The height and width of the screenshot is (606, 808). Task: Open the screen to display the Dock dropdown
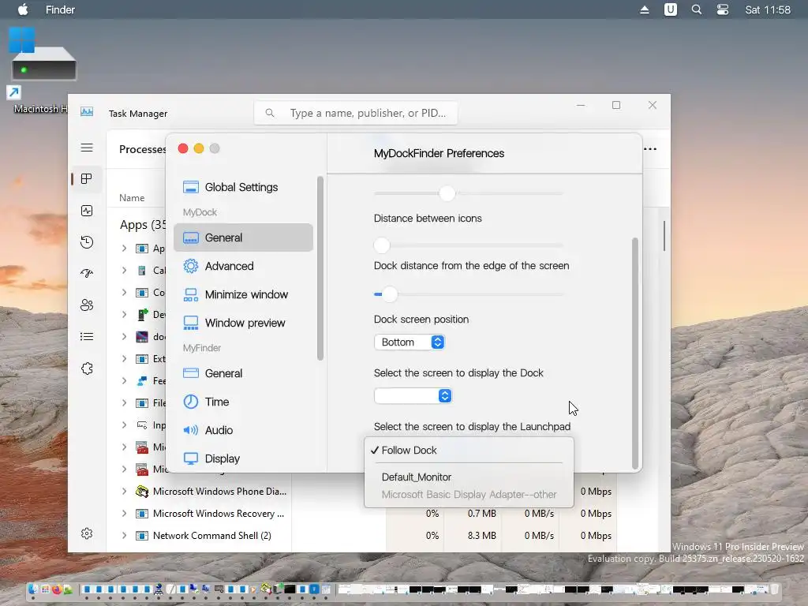(x=413, y=396)
